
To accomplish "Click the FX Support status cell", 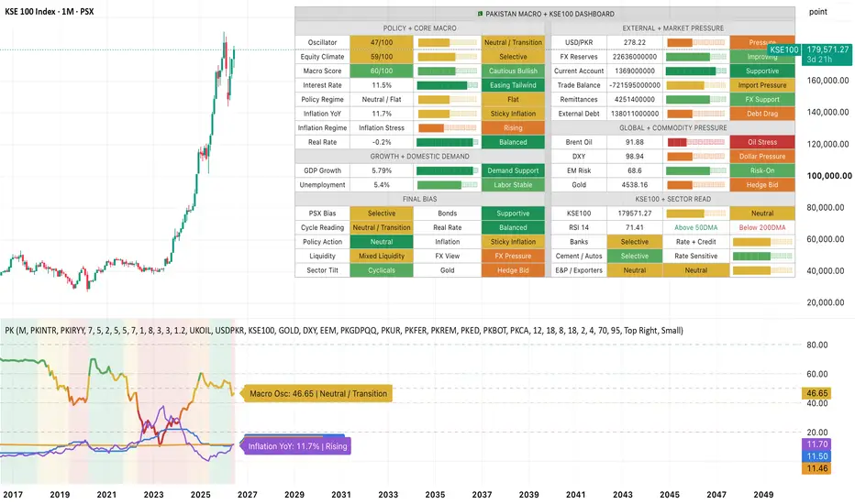I will pos(762,99).
